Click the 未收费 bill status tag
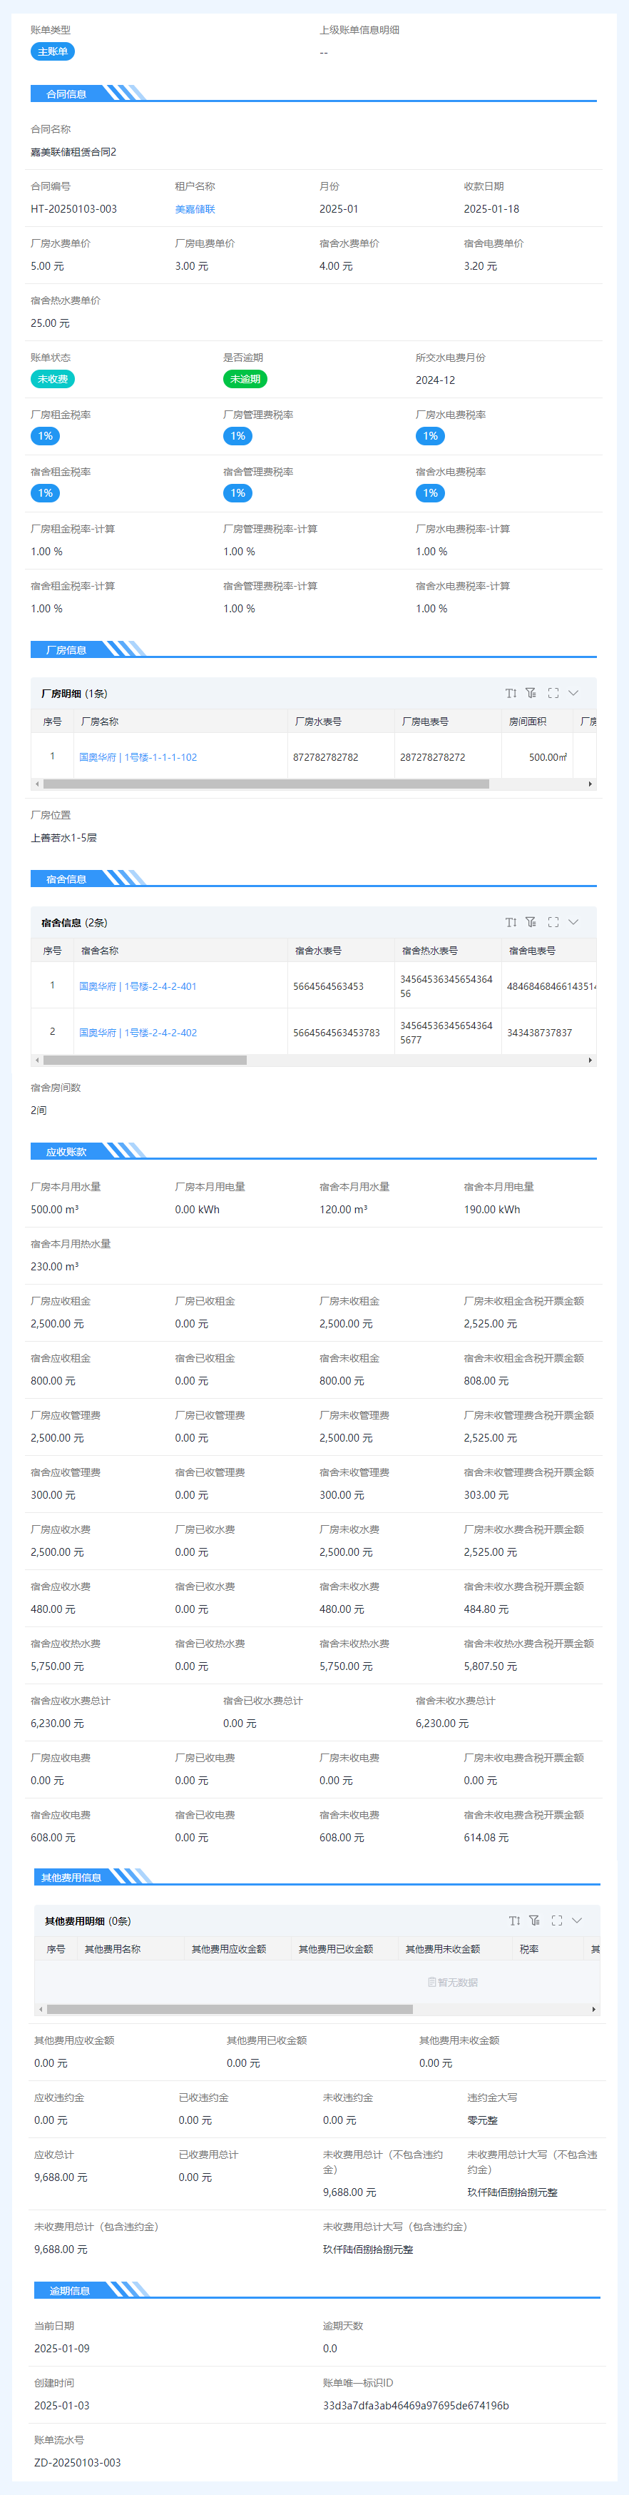The height and width of the screenshot is (2495, 629). (52, 380)
